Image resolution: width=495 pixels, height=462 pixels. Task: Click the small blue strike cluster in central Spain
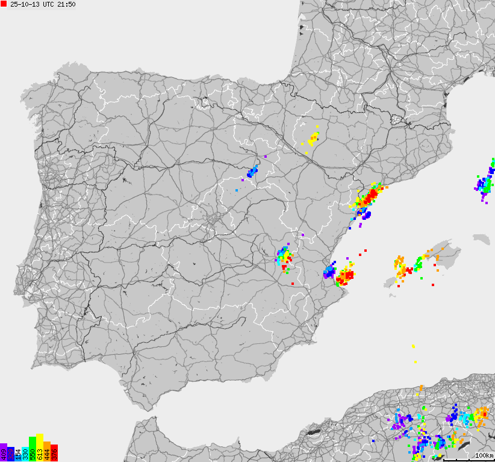pos(252,172)
